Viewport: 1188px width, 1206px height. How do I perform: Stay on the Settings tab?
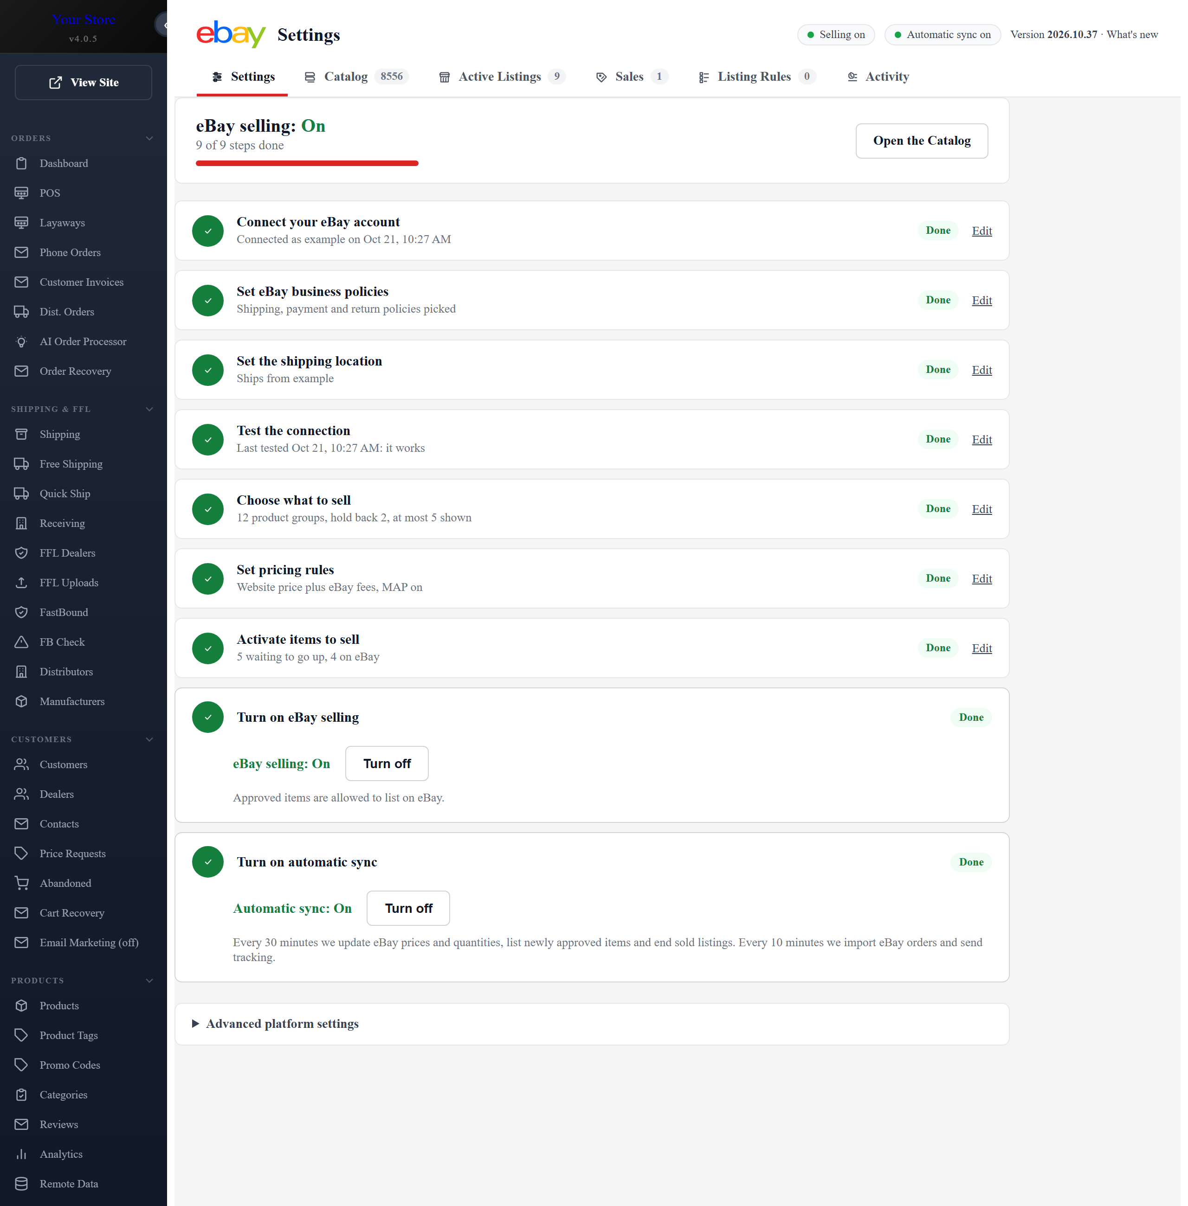click(243, 77)
